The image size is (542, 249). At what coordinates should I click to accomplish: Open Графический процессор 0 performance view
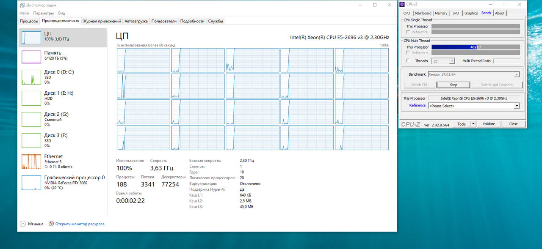[63, 183]
